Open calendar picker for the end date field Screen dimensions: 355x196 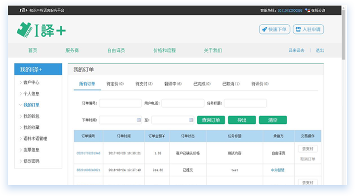pyautogui.click(x=191, y=120)
